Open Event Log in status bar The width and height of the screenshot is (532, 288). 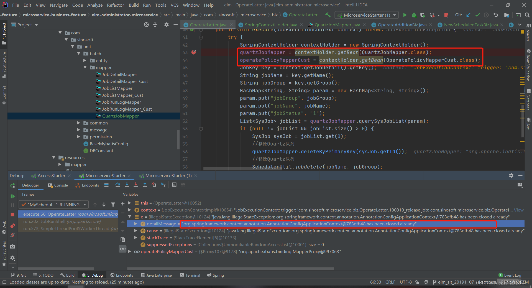click(510, 275)
